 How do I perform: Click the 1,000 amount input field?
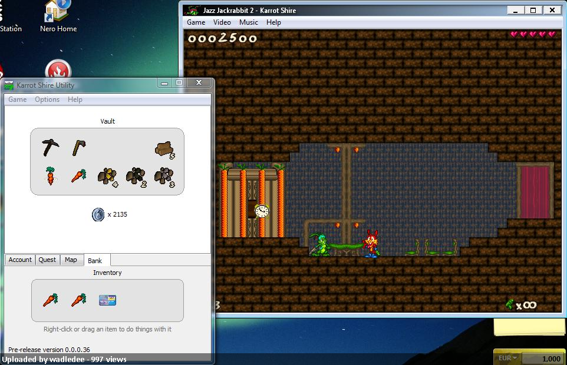[x=543, y=359]
